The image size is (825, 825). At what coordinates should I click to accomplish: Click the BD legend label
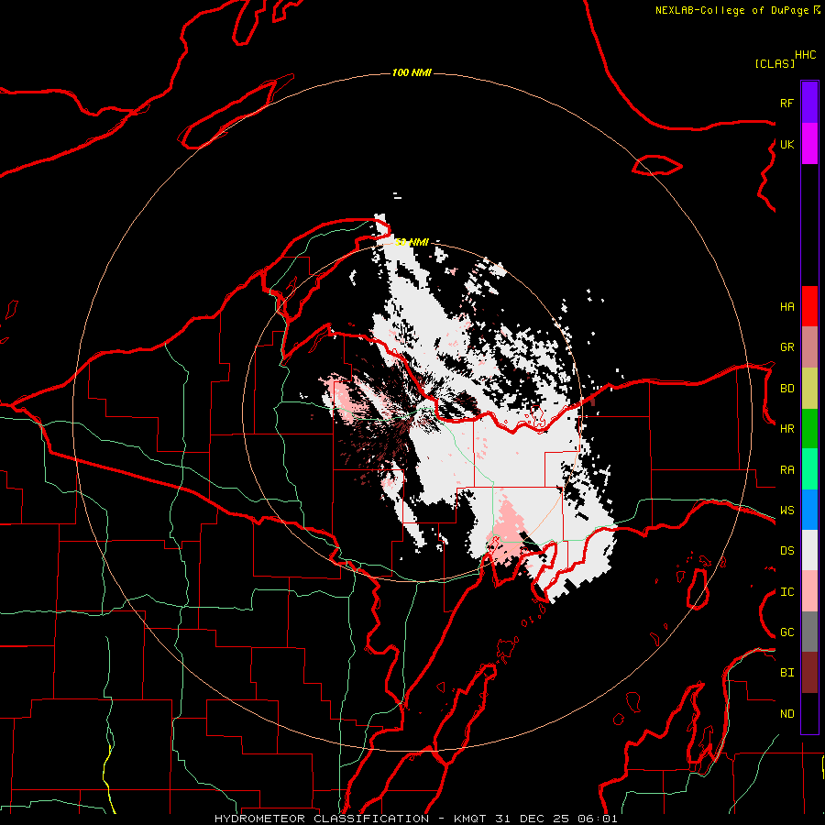786,389
